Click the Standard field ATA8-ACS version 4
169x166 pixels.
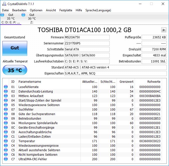[116, 67]
